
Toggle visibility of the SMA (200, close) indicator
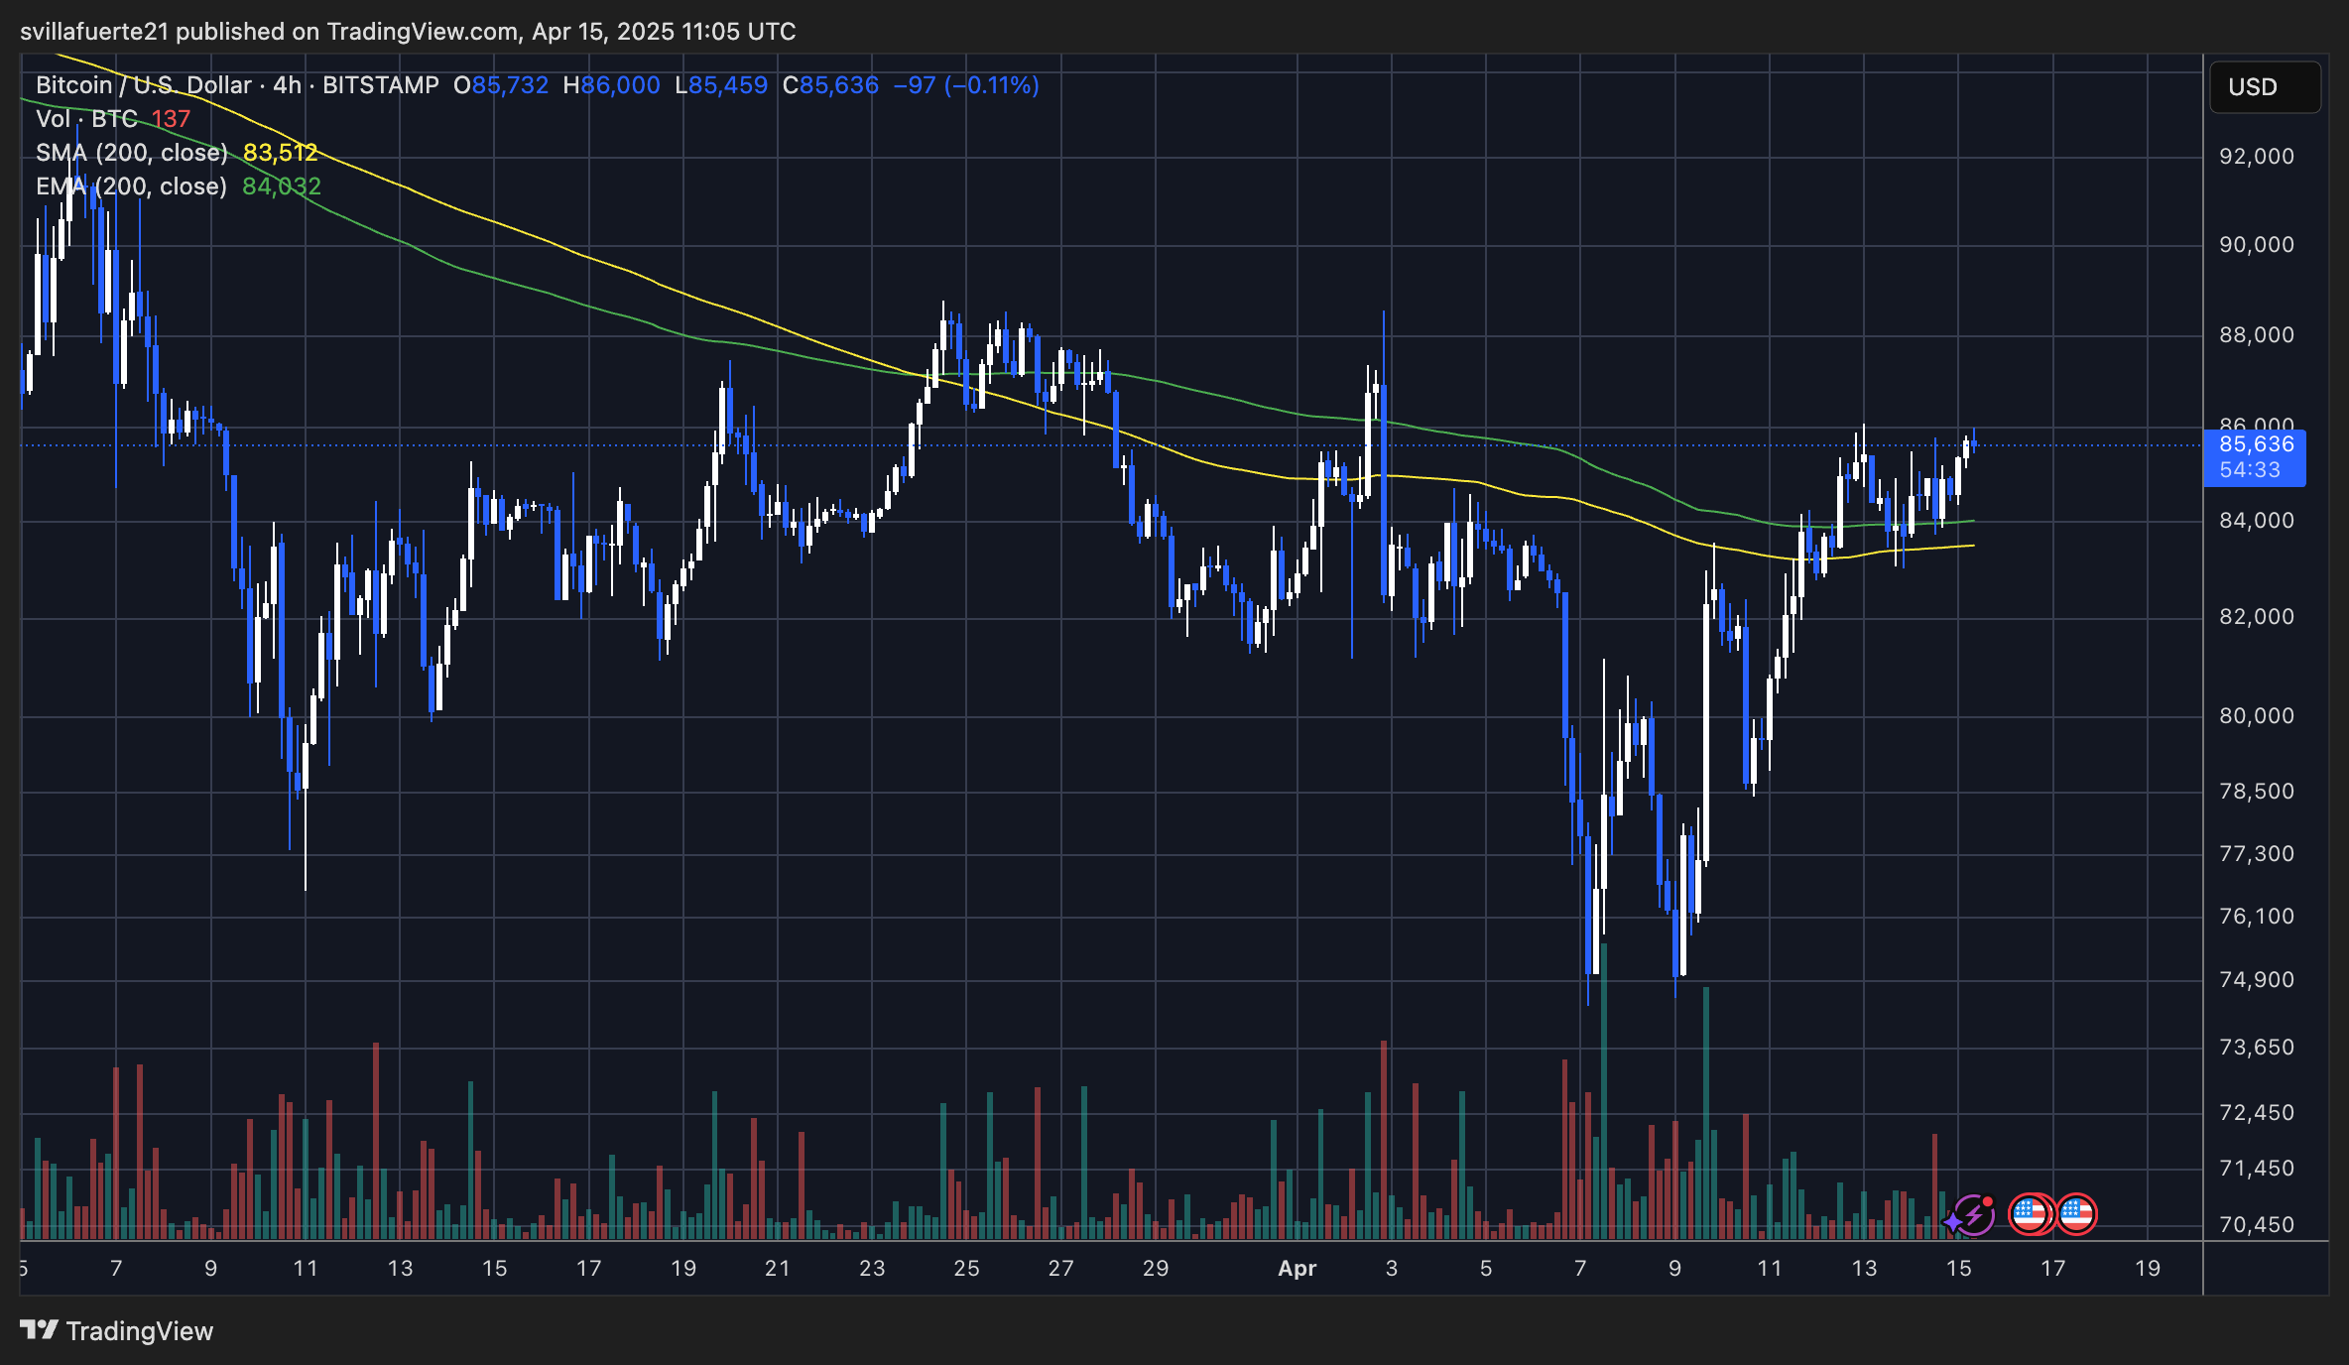click(x=129, y=153)
